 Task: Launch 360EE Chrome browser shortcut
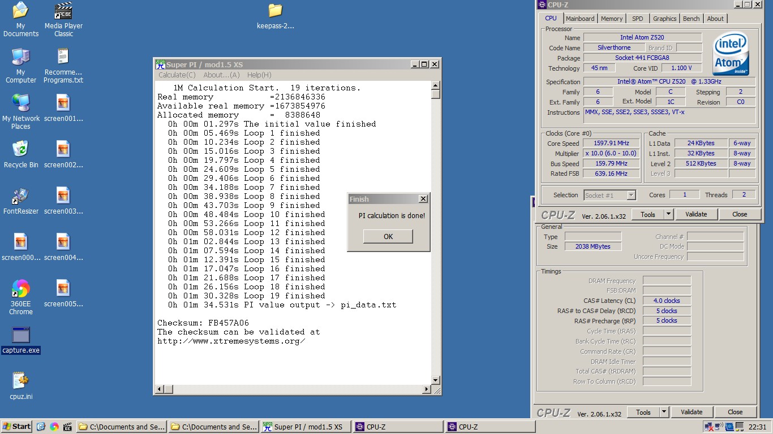pos(21,297)
